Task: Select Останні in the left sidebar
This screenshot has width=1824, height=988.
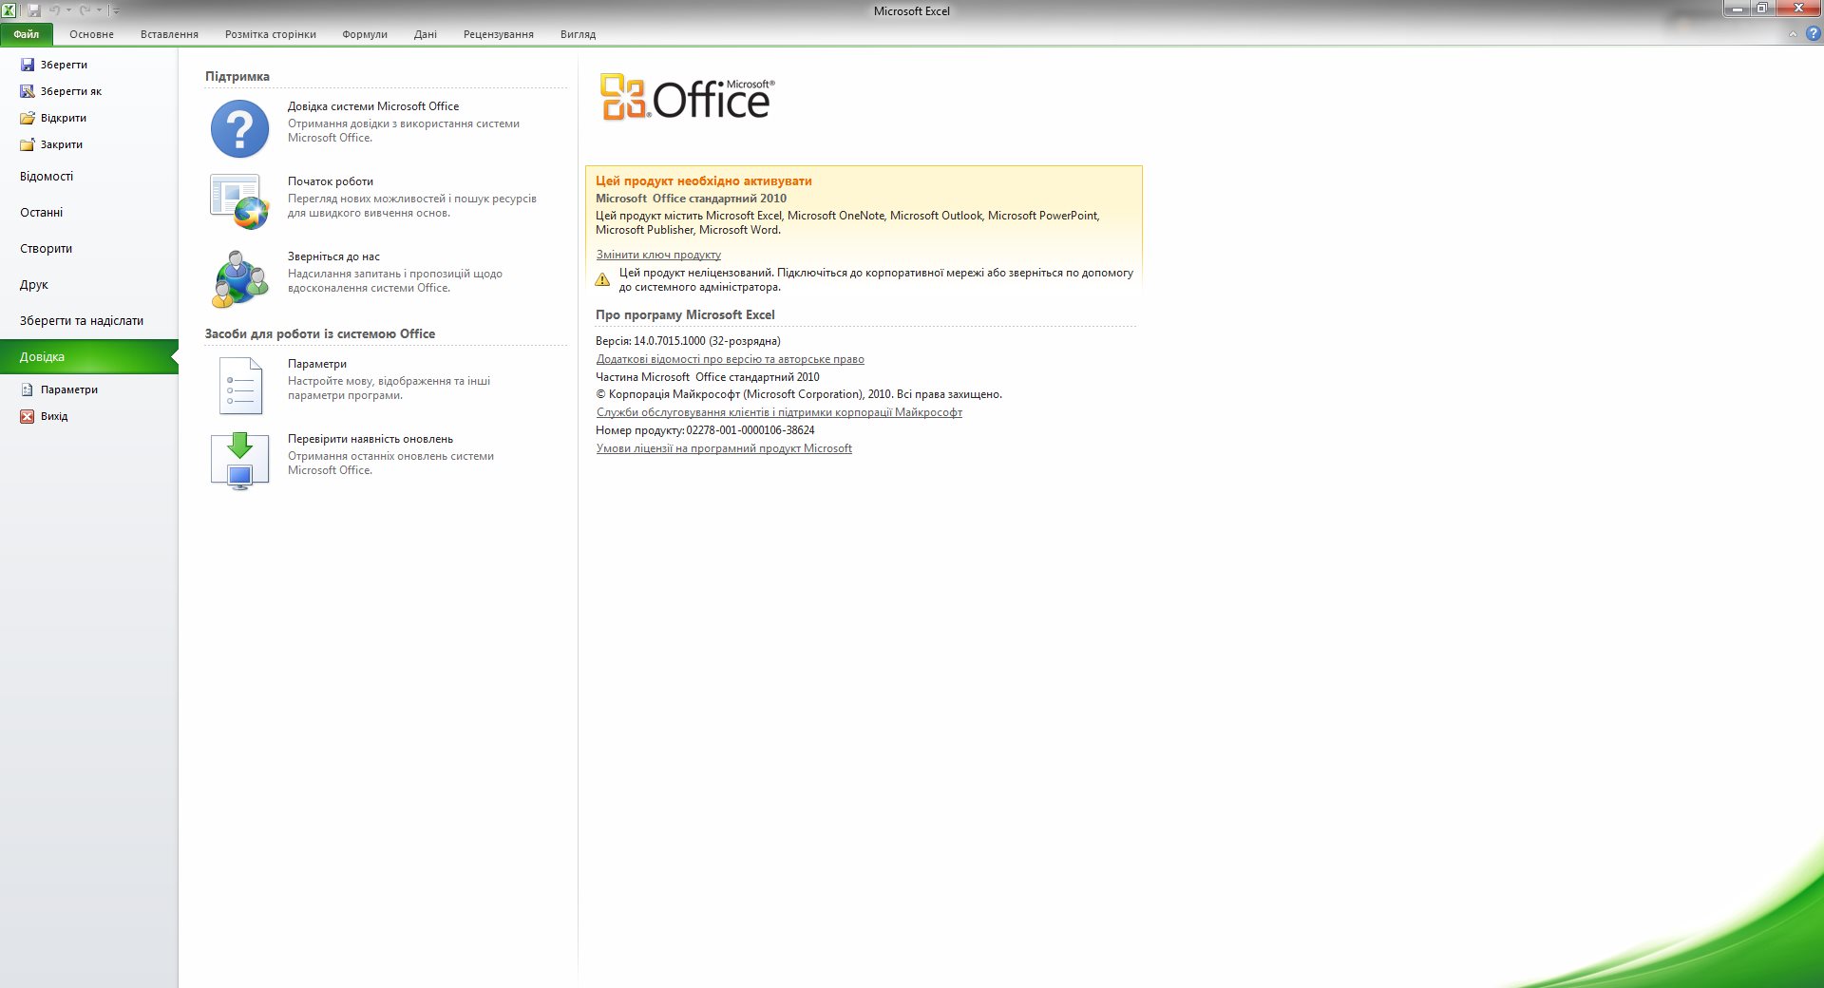Action: 42,213
